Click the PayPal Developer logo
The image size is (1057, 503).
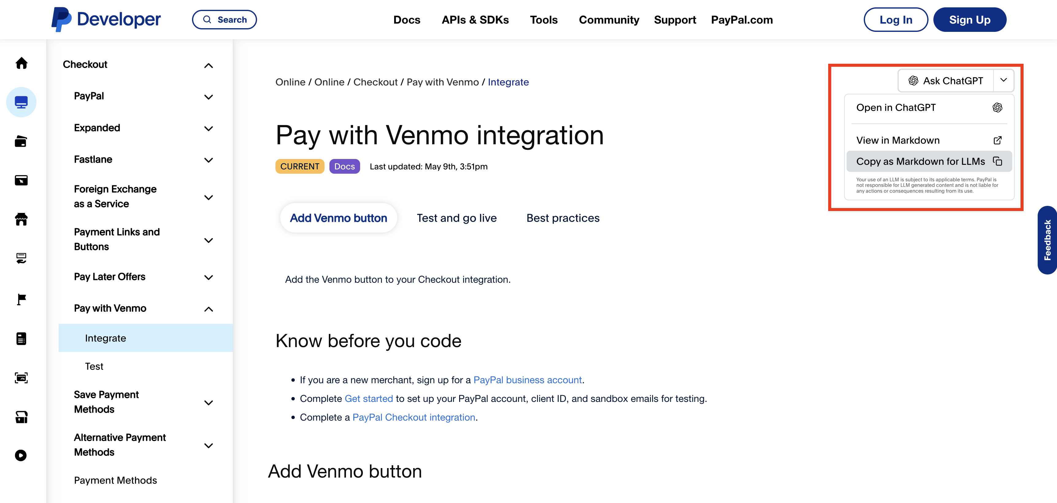point(106,19)
